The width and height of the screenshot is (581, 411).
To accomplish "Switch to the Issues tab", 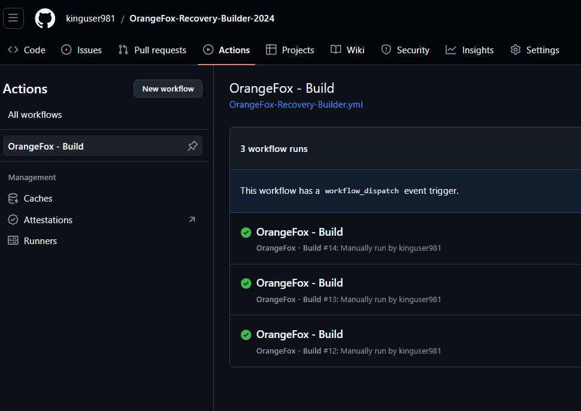I will click(81, 50).
